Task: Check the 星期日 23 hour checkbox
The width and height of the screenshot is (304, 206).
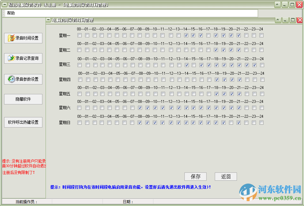Action: [254, 122]
